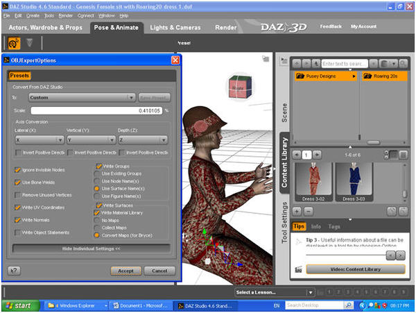Enable Remove Unused Vertices checkbox
The height and width of the screenshot is (313, 416).
pos(17,195)
